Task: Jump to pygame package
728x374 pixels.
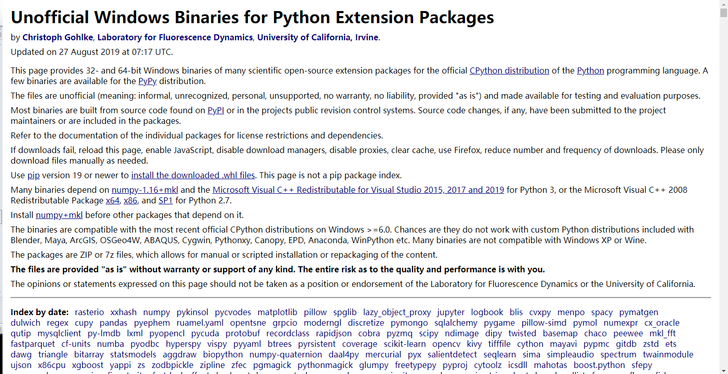Action: 500,323
